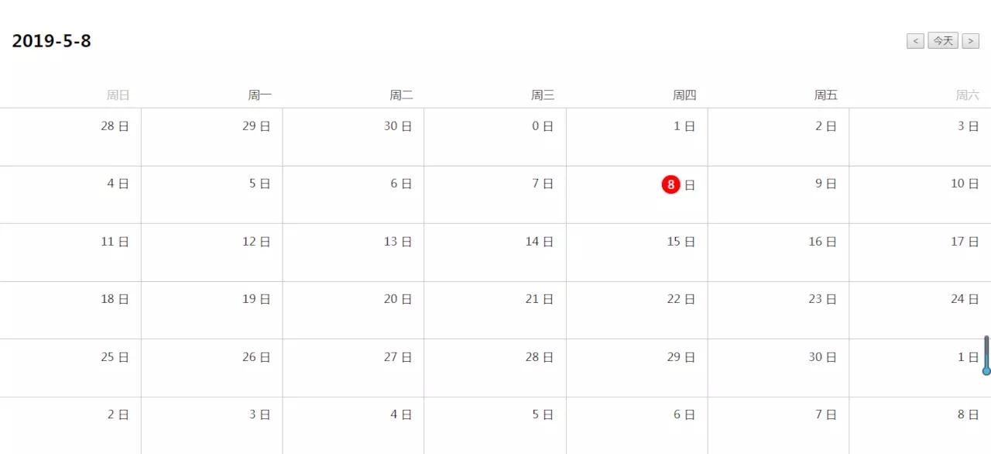The width and height of the screenshot is (991, 454).
Task: Click the 周六 column header
Action: coord(967,95)
